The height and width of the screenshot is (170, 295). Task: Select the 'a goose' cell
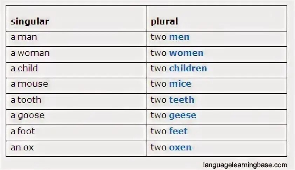(76, 117)
